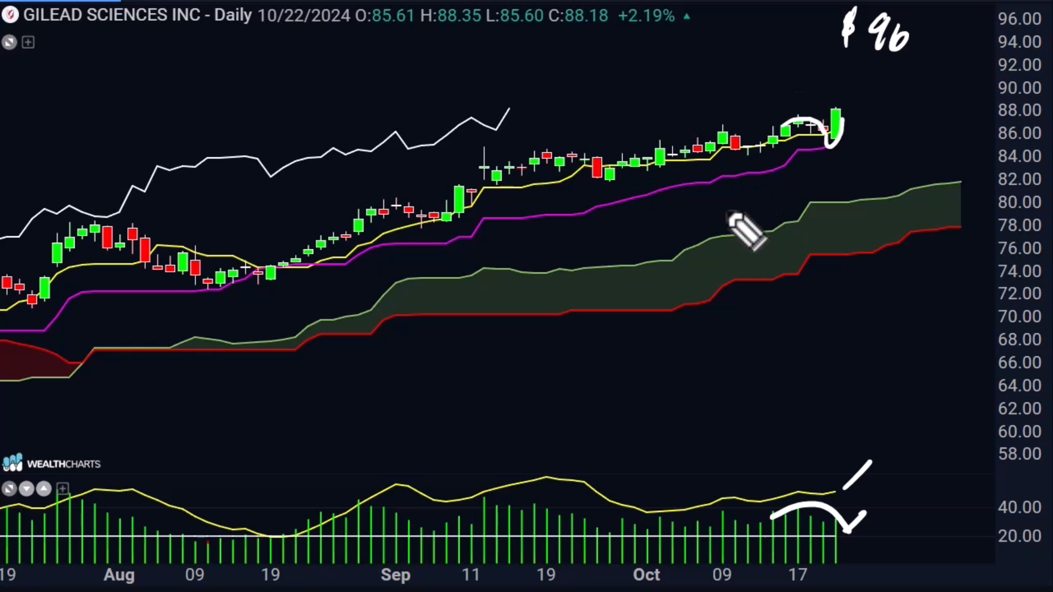Click the 64.00 price axis label
This screenshot has height=592, width=1053.
(1020, 385)
